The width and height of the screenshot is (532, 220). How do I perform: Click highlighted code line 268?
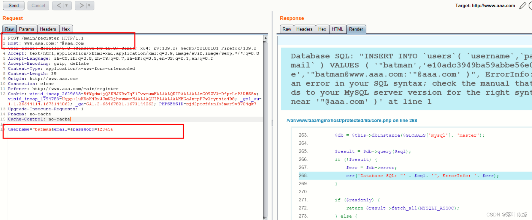click(x=415, y=176)
